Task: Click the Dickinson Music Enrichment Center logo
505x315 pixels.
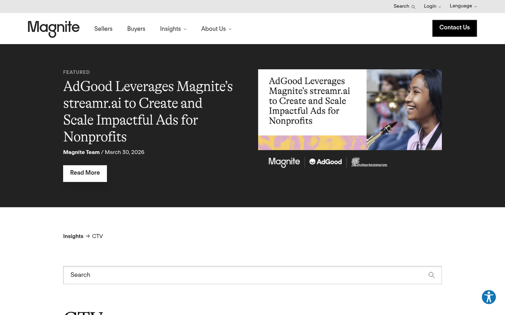Action: (368, 162)
